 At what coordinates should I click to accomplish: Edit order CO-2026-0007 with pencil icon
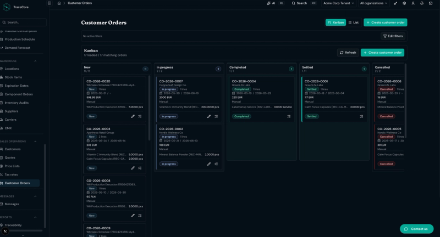[x=209, y=116]
